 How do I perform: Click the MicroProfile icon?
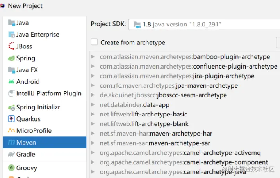tap(11, 130)
